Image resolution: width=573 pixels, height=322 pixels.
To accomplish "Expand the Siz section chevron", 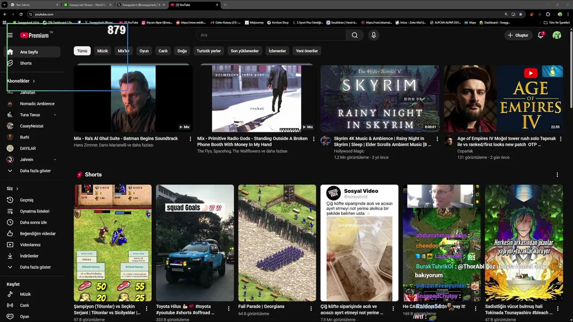I will 17,189.
